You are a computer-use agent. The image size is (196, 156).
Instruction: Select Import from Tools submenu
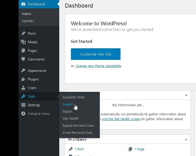68,104
